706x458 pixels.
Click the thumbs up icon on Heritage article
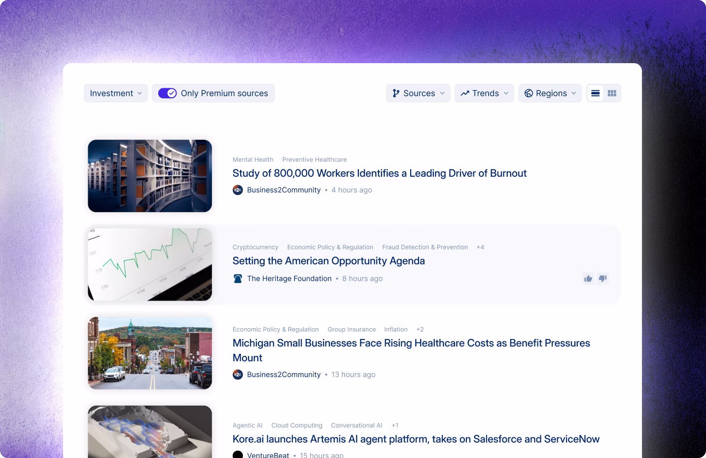point(588,279)
